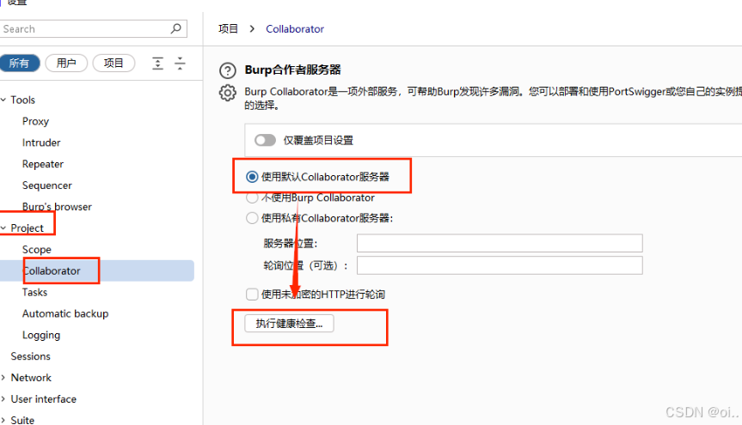Open Proxy settings in the tree
Image resolution: width=742 pixels, height=425 pixels.
pos(35,121)
